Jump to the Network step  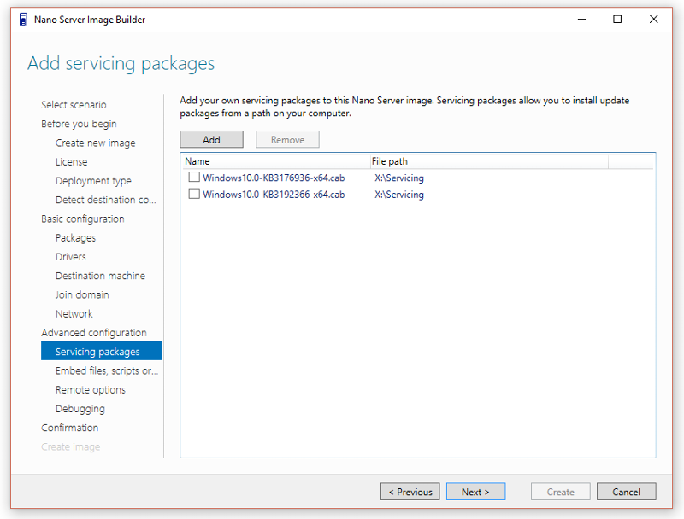click(74, 314)
